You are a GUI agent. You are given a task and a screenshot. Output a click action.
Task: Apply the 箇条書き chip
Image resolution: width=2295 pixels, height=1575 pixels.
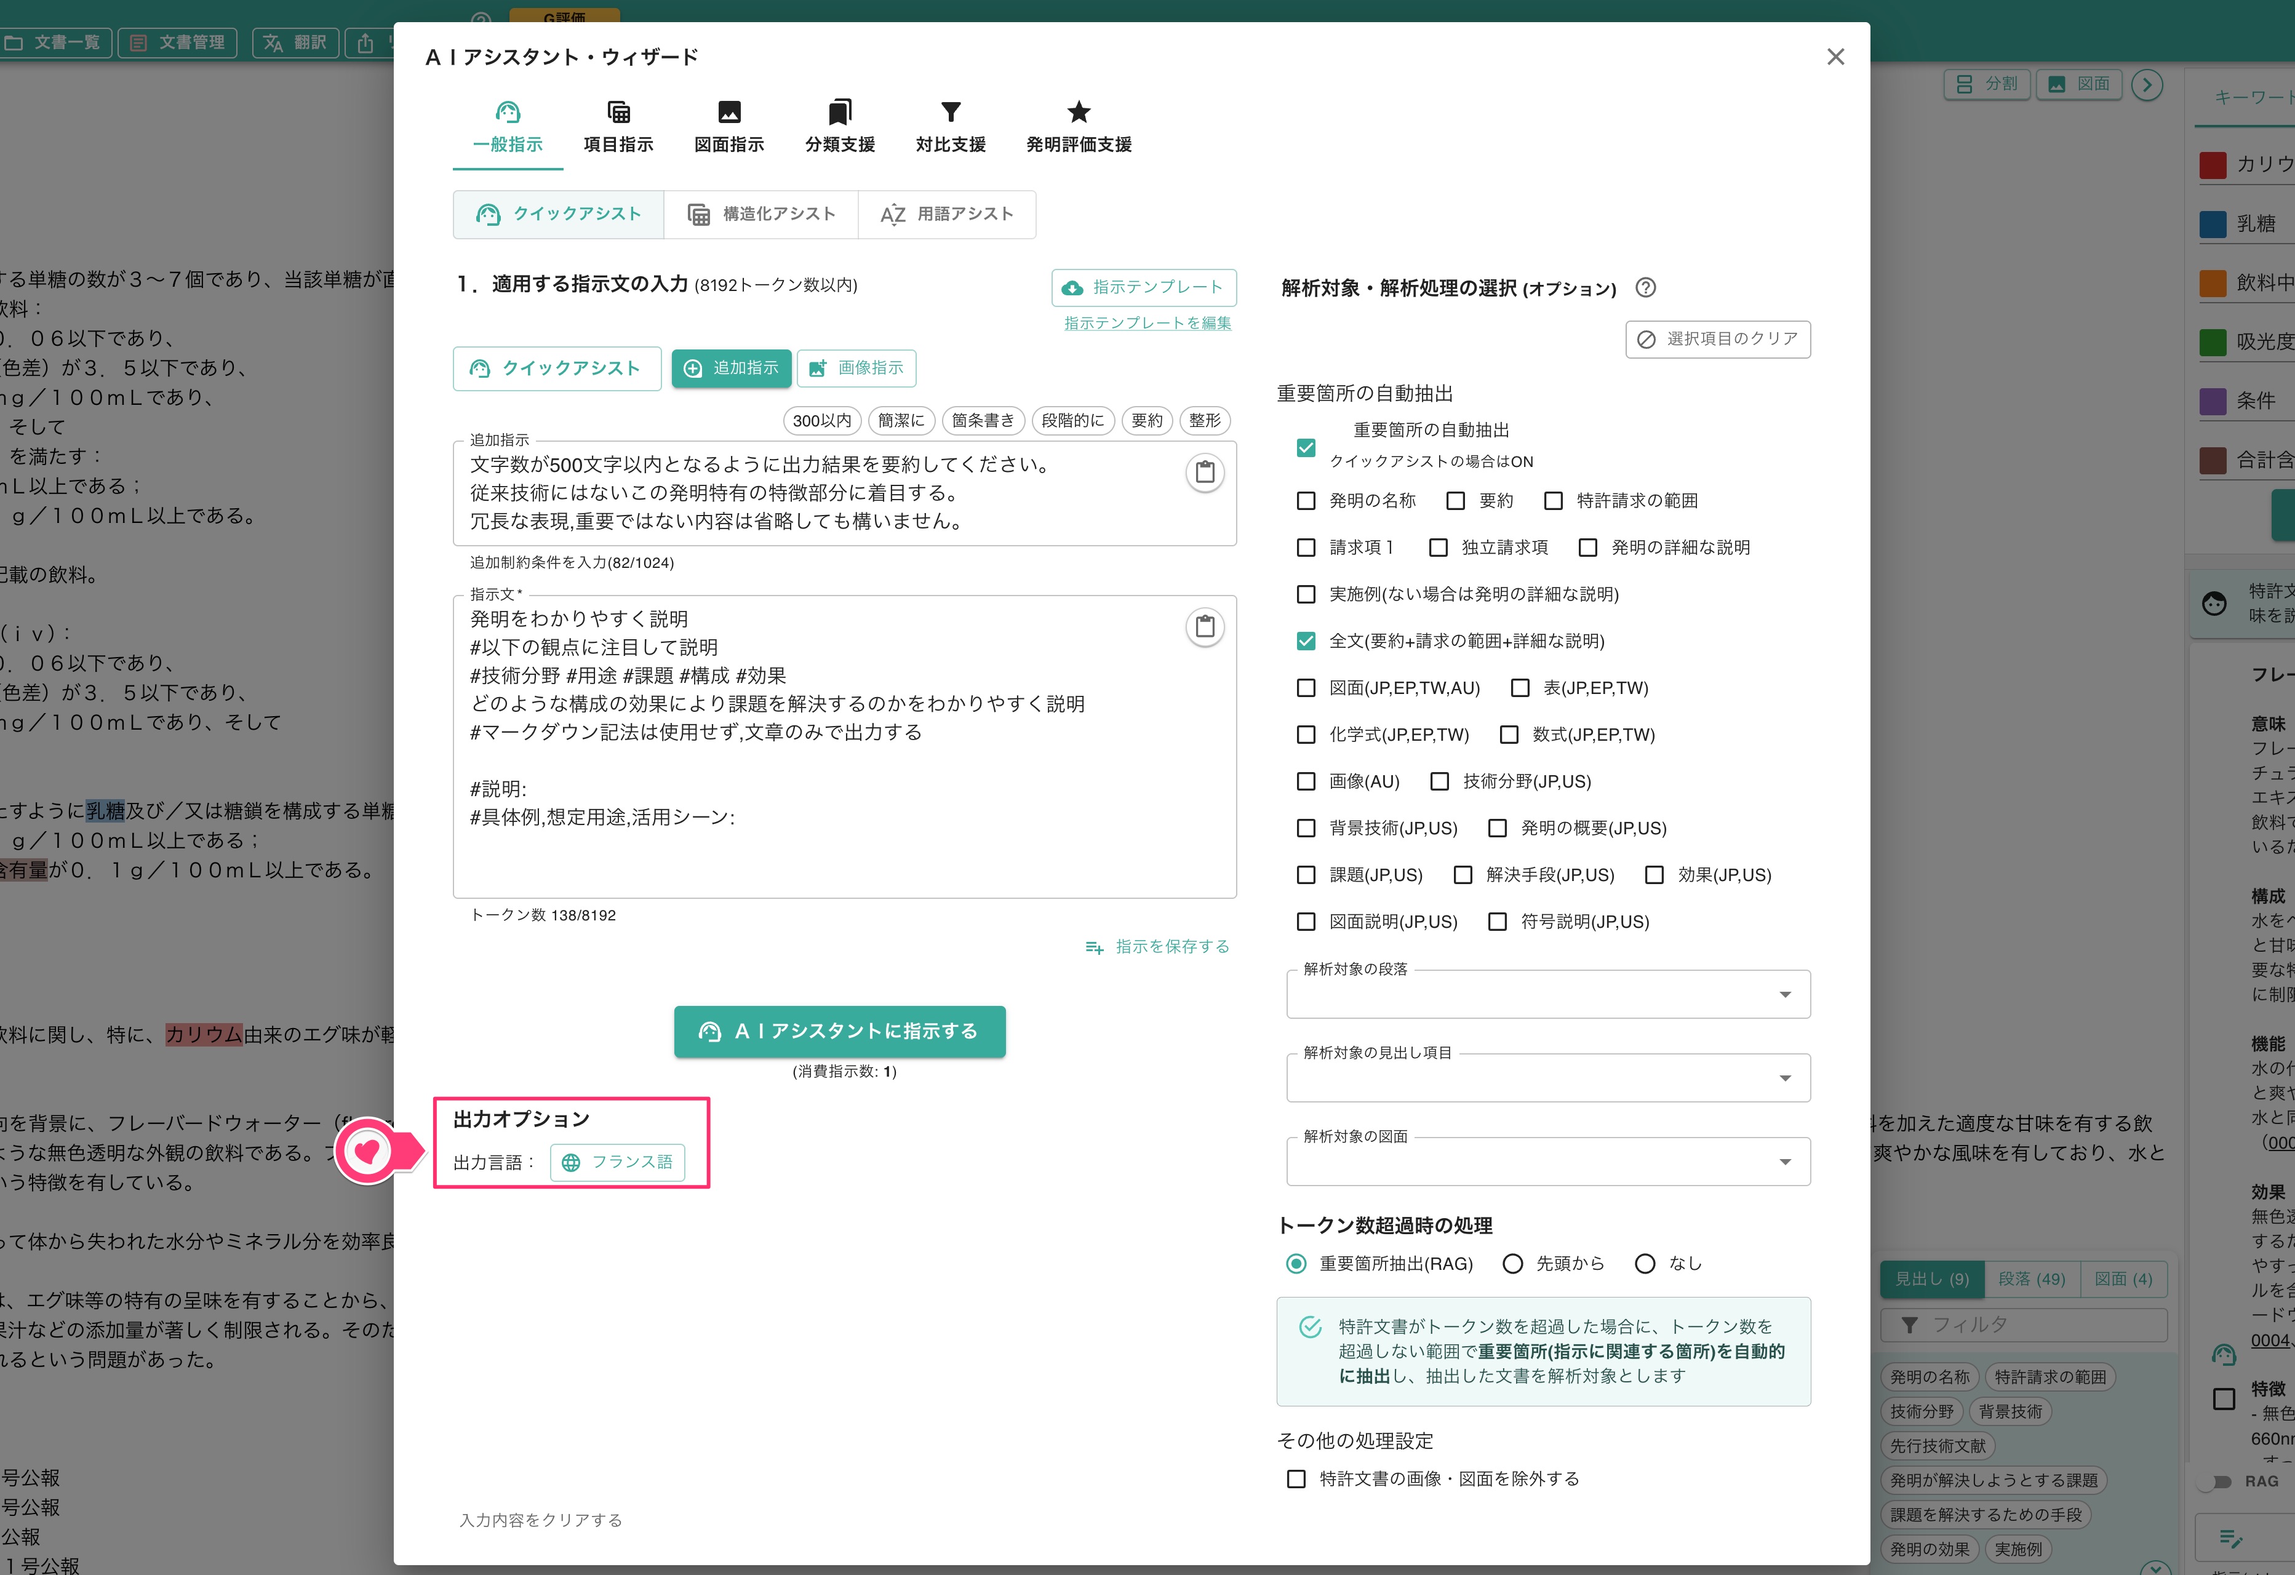pyautogui.click(x=983, y=421)
